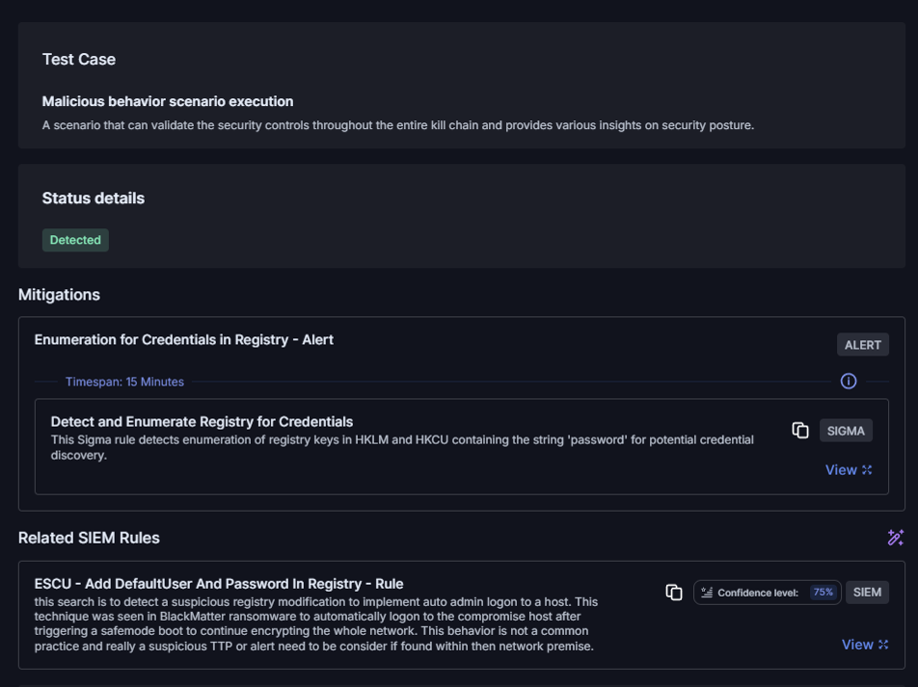Open View for the Sigma rule
The height and width of the screenshot is (687, 918).
coord(840,470)
